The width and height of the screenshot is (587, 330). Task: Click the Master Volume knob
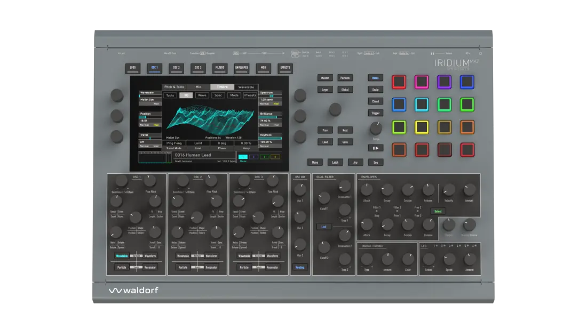(x=469, y=224)
